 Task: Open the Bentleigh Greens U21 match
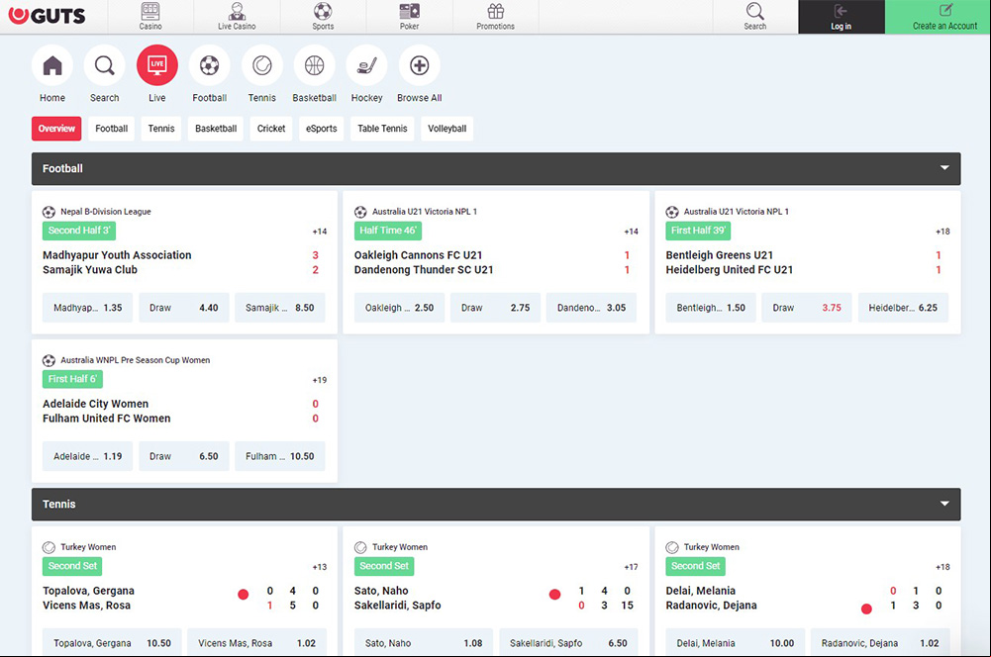719,255
